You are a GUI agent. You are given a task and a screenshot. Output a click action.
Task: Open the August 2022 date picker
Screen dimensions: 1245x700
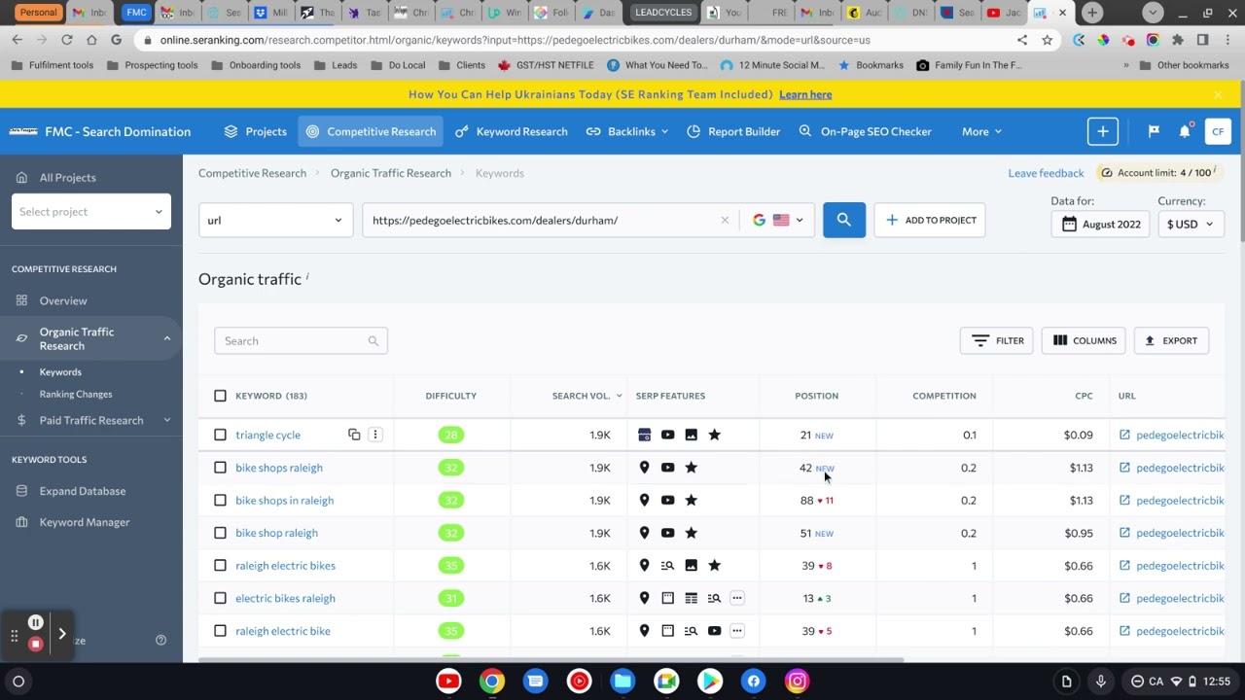click(x=1100, y=224)
